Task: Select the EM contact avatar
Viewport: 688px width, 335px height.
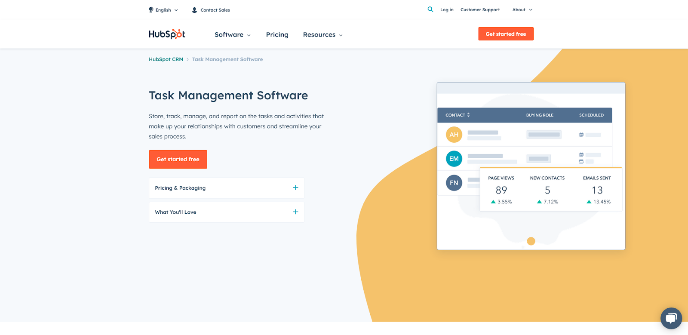Action: click(x=454, y=159)
